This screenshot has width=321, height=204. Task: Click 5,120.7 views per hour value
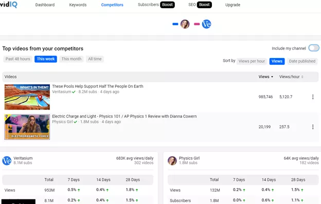click(x=286, y=97)
